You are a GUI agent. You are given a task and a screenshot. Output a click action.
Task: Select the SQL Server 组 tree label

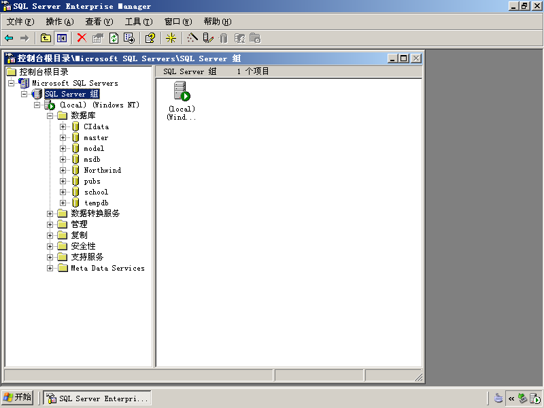[72, 94]
